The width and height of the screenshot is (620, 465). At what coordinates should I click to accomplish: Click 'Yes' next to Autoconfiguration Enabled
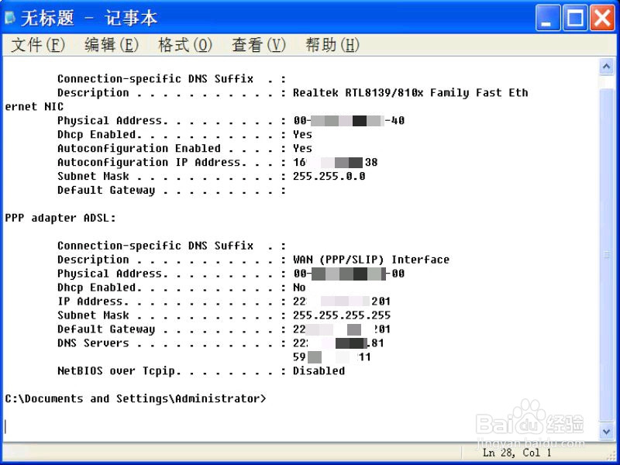[302, 148]
